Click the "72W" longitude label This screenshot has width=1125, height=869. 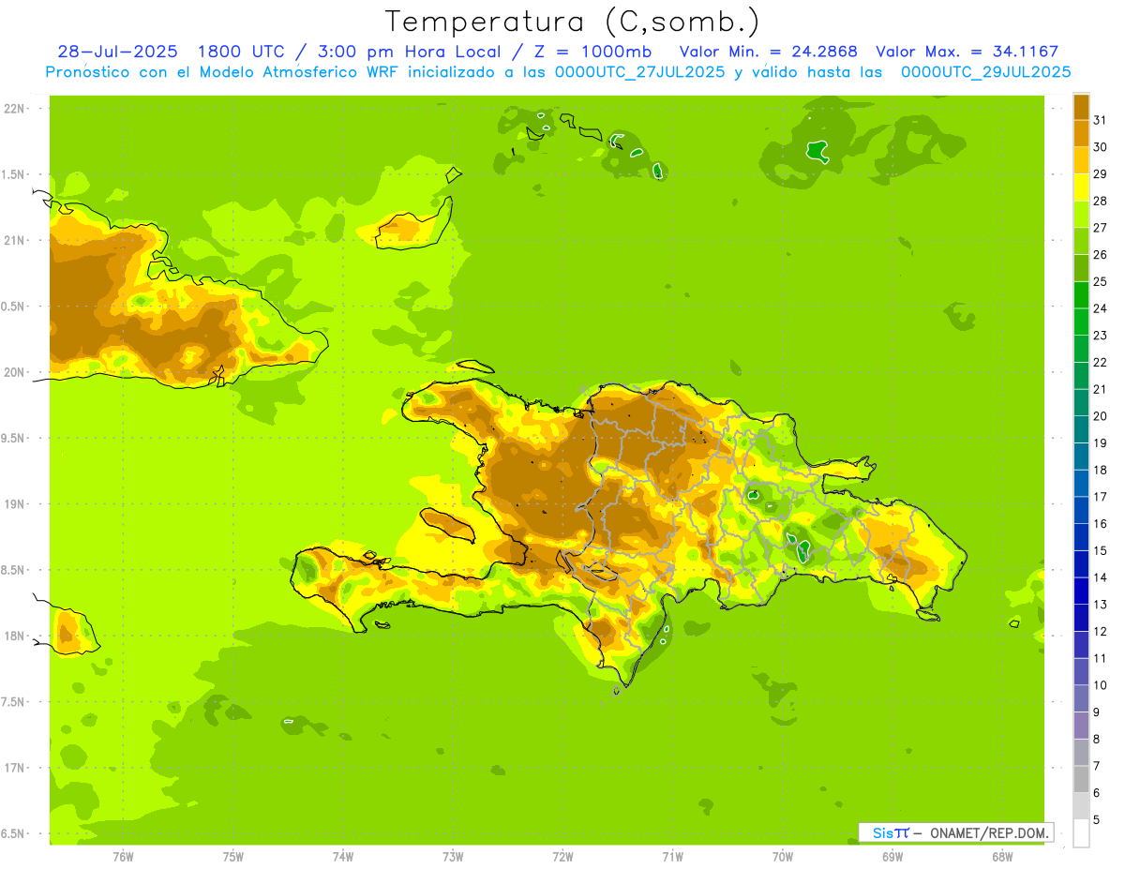pyautogui.click(x=562, y=856)
